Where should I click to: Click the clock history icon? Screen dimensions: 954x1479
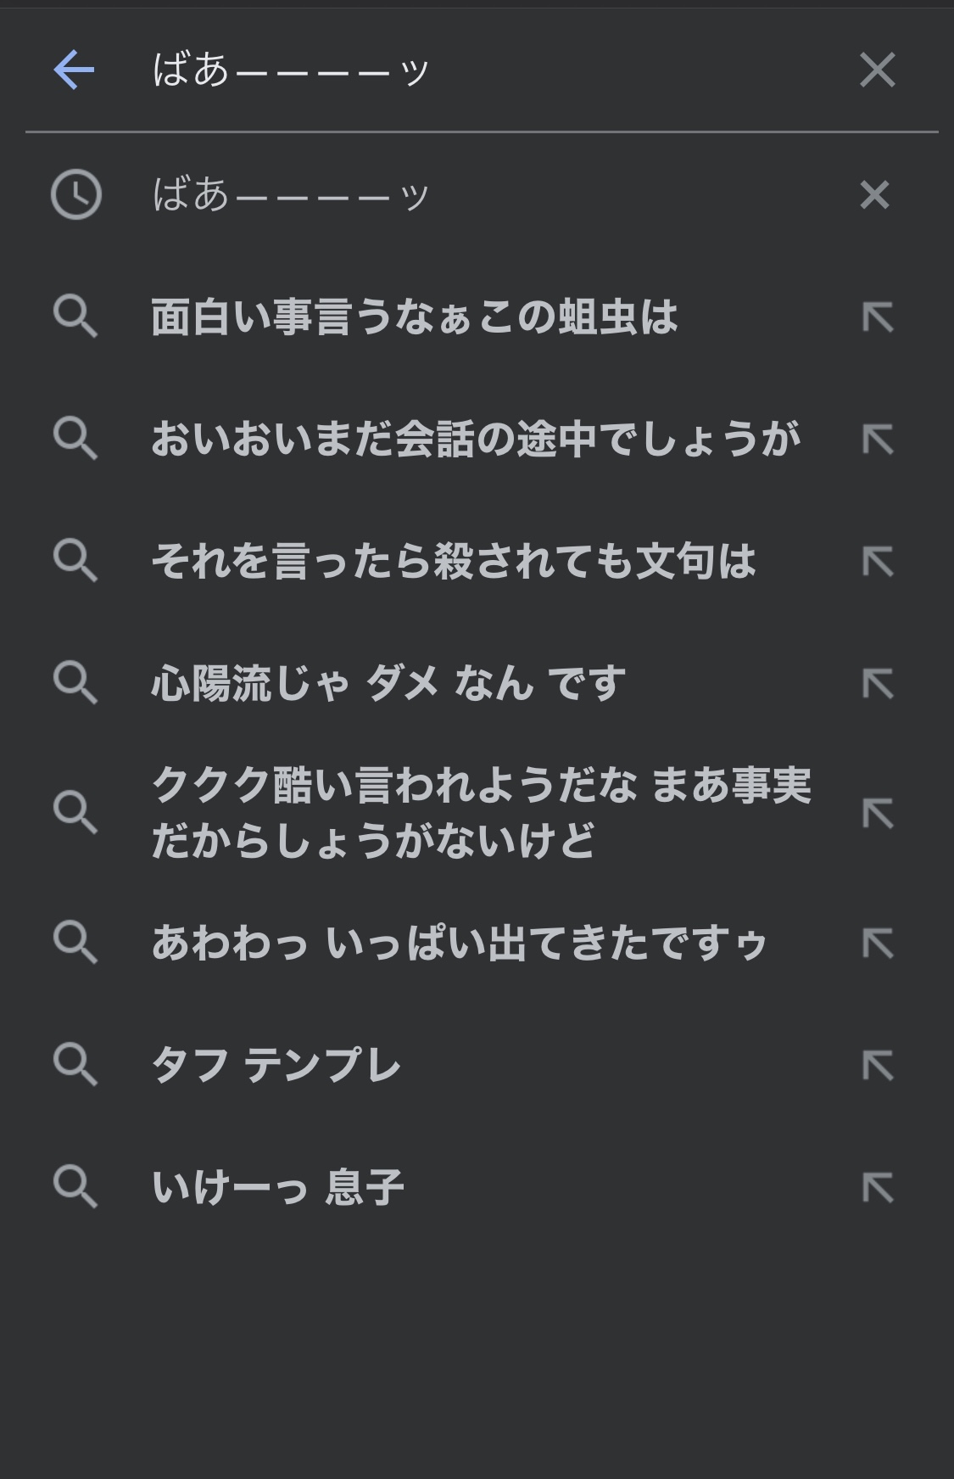75,195
